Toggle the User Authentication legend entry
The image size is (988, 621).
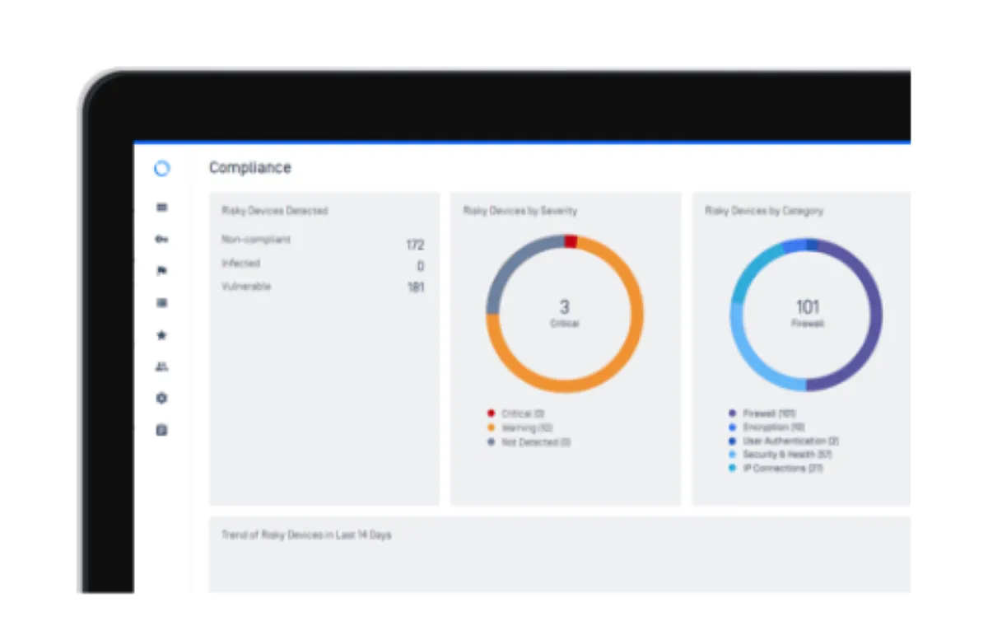[x=784, y=441]
